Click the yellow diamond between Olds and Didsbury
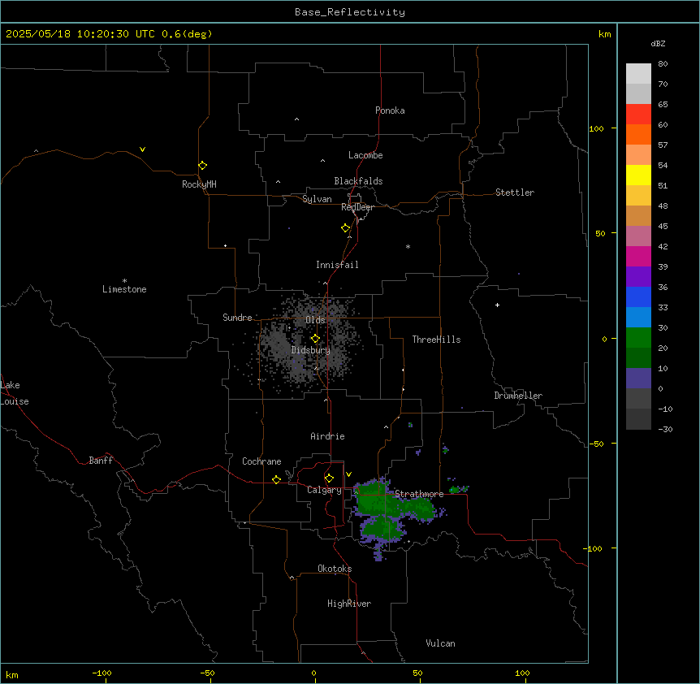This screenshot has width=700, height=684. coord(315,339)
